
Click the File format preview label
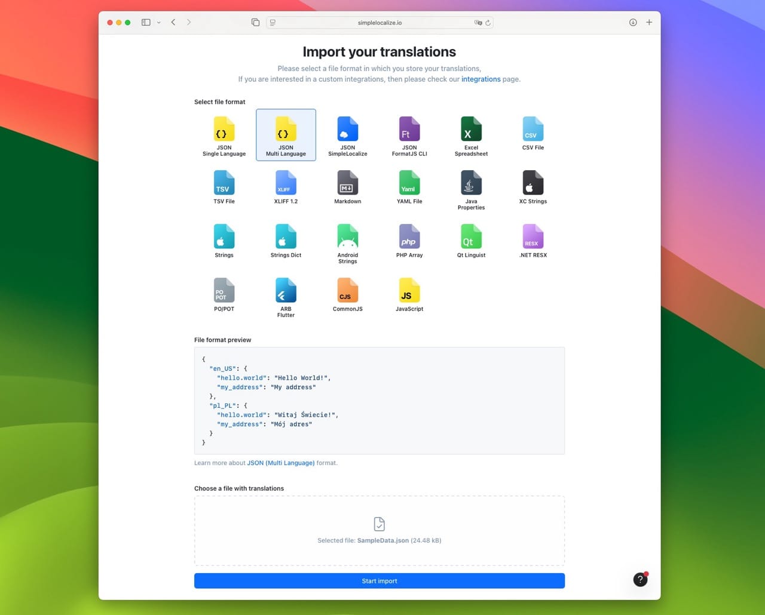click(223, 340)
